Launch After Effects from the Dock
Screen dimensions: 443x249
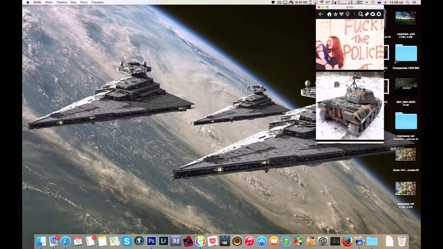176,241
